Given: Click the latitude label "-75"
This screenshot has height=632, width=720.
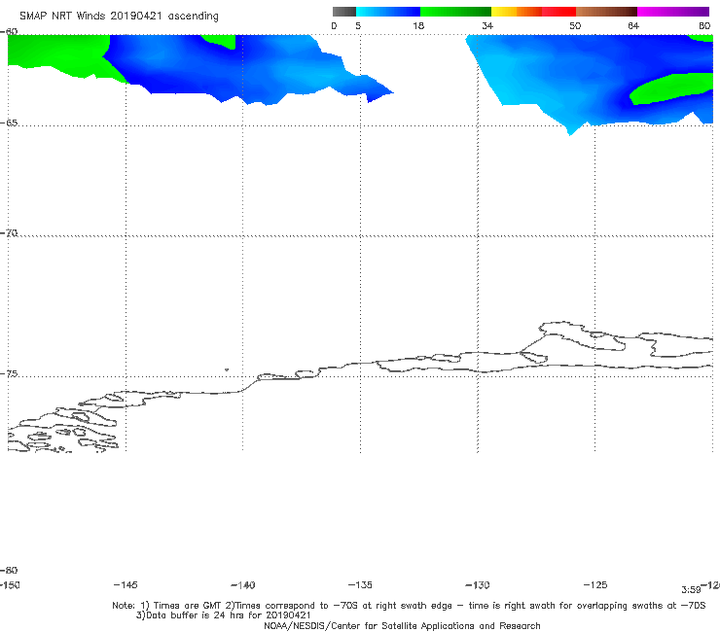Looking at the screenshot, I should (x=9, y=373).
